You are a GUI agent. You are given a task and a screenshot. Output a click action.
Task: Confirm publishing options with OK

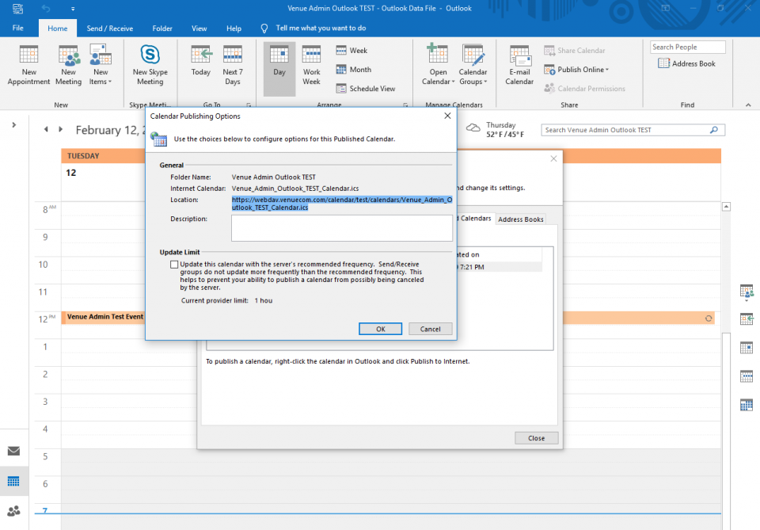380,329
